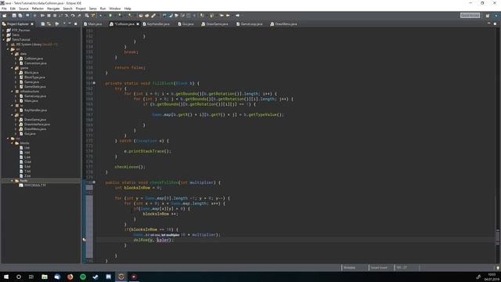Image resolution: width=501 pixels, height=282 pixels.
Task: Open Firefox from the taskbar
Action: (70, 277)
